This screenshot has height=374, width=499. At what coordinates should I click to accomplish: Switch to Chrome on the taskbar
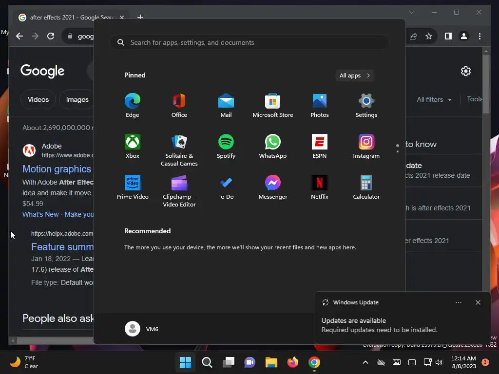(314, 362)
